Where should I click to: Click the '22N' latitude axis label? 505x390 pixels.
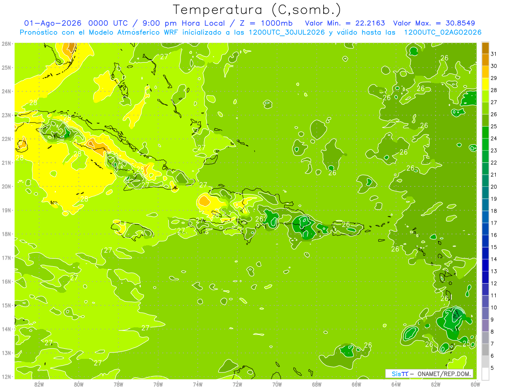pos(7,139)
